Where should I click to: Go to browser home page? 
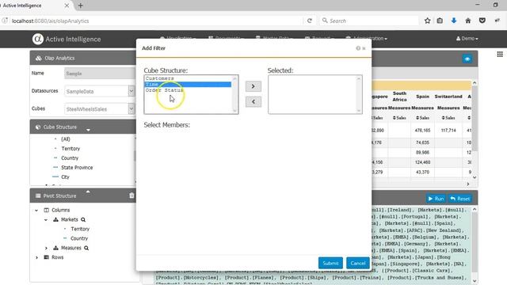coord(468,21)
